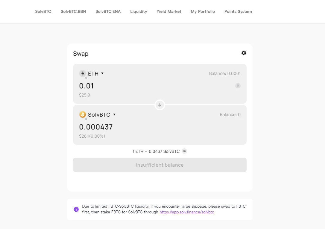Navigate to Points System
Viewport: 325px width, 229px height.
(x=238, y=11)
